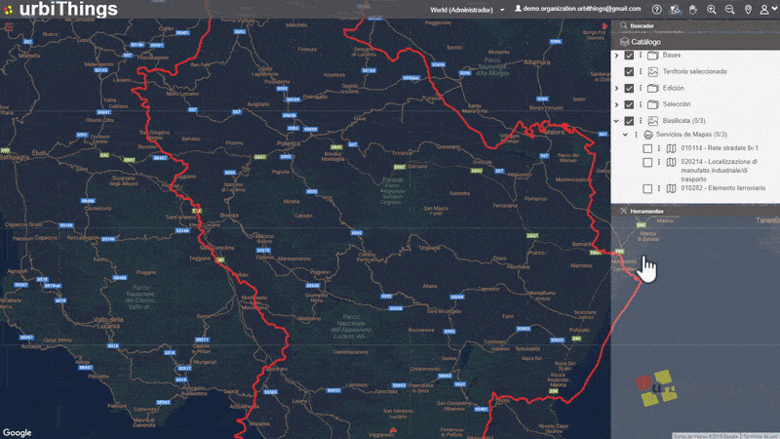780x439 pixels.
Task: Select 010202 - Elemento ferroviario label
Action: [723, 188]
